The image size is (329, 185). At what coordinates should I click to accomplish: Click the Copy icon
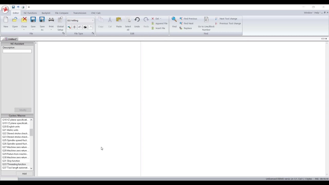[x=101, y=20]
